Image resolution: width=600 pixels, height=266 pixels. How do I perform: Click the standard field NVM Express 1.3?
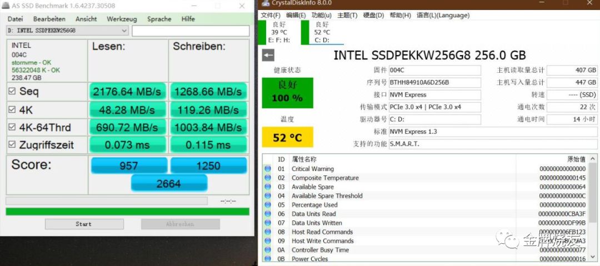pyautogui.click(x=493, y=132)
